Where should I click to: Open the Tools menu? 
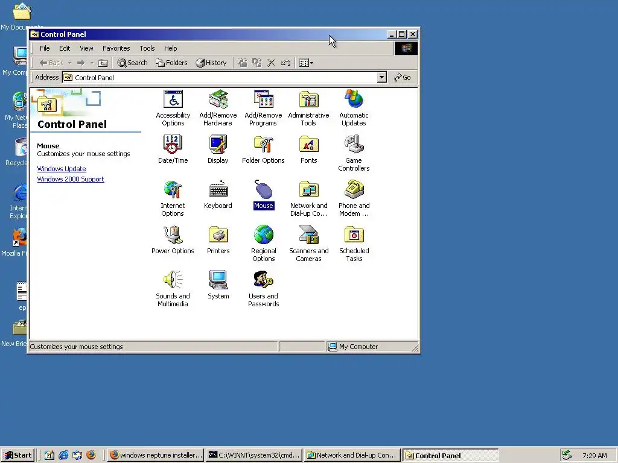[x=147, y=48]
